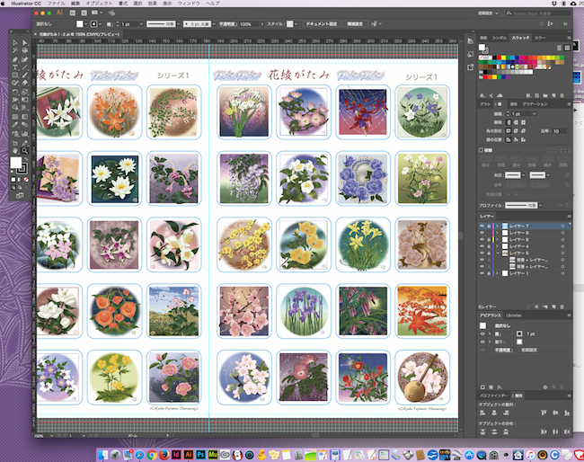Screen dimensions: 584x462
Task: Select the Type tool
Action: (x=15, y=67)
